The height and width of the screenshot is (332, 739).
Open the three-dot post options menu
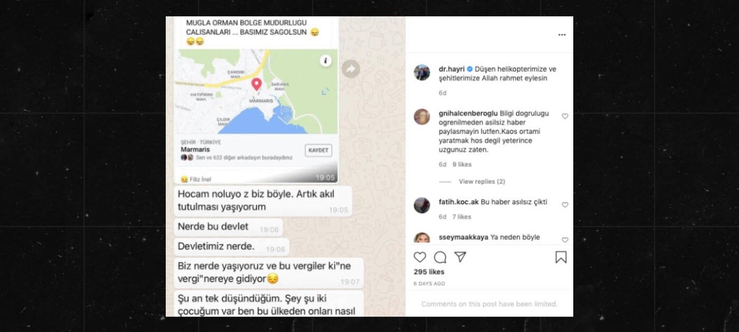click(562, 35)
